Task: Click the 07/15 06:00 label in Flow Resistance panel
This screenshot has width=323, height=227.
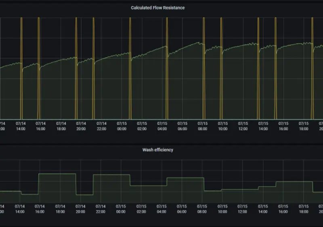Action: click(x=182, y=126)
